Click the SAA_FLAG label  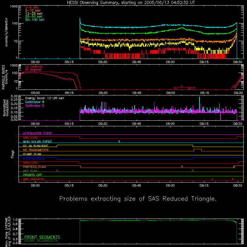(30, 163)
